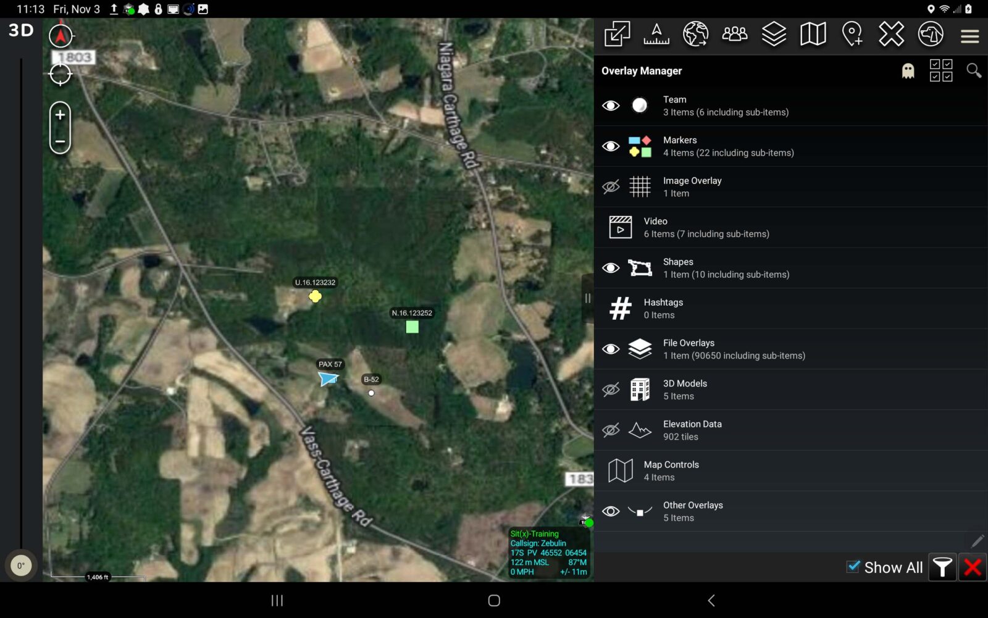This screenshot has width=988, height=618.
Task: Switch to 3D map view
Action: [21, 30]
